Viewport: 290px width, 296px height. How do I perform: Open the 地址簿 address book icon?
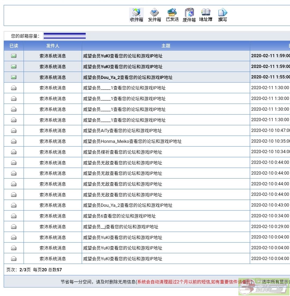(x=206, y=15)
